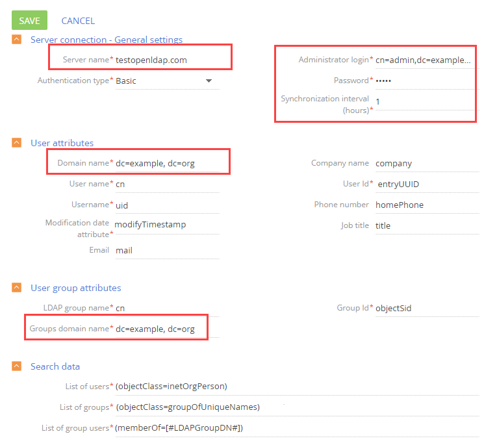The height and width of the screenshot is (445, 484).
Task: Edit the LDAP group name field
Action: [x=168, y=309]
